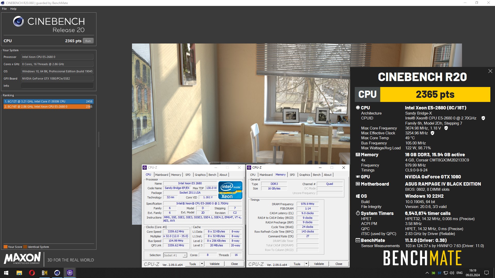Open the notification center icon
This screenshot has width=495, height=278.
(486, 273)
